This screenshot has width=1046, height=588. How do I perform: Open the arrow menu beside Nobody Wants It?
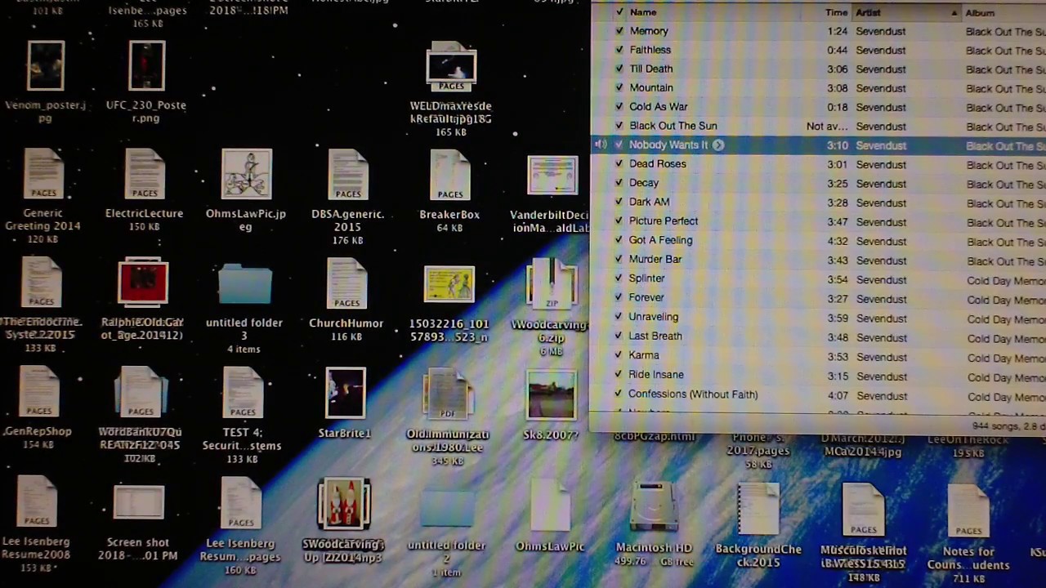pyautogui.click(x=718, y=145)
